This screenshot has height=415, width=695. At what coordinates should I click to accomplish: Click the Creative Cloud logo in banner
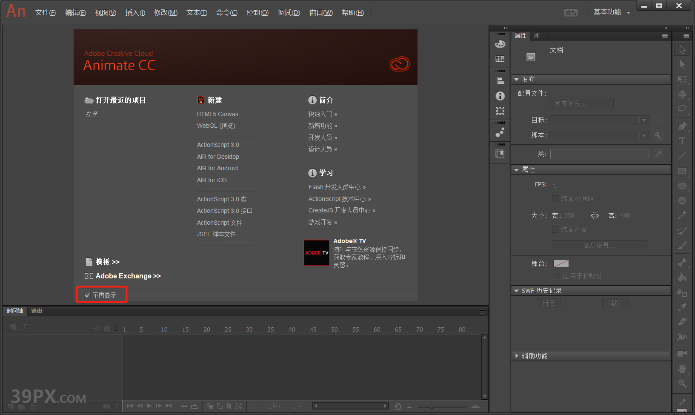point(399,64)
